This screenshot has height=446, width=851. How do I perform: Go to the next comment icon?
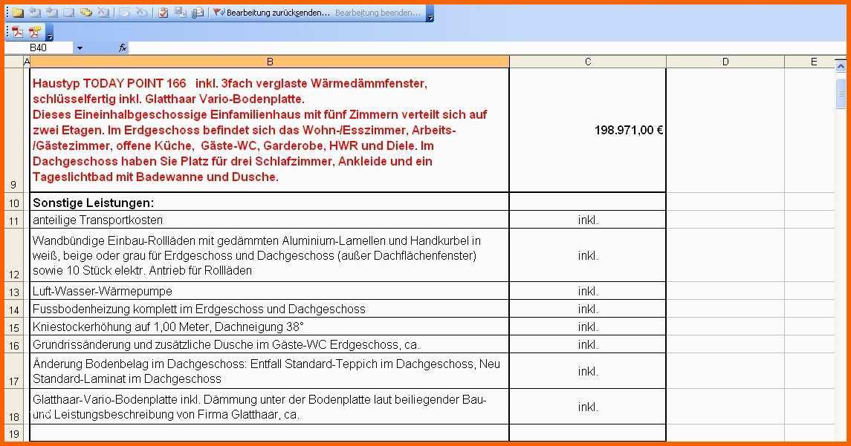point(52,13)
